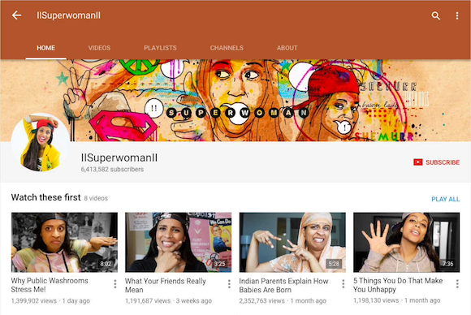
Task: Open the top-right three-dot overflow menu
Action: point(457,15)
